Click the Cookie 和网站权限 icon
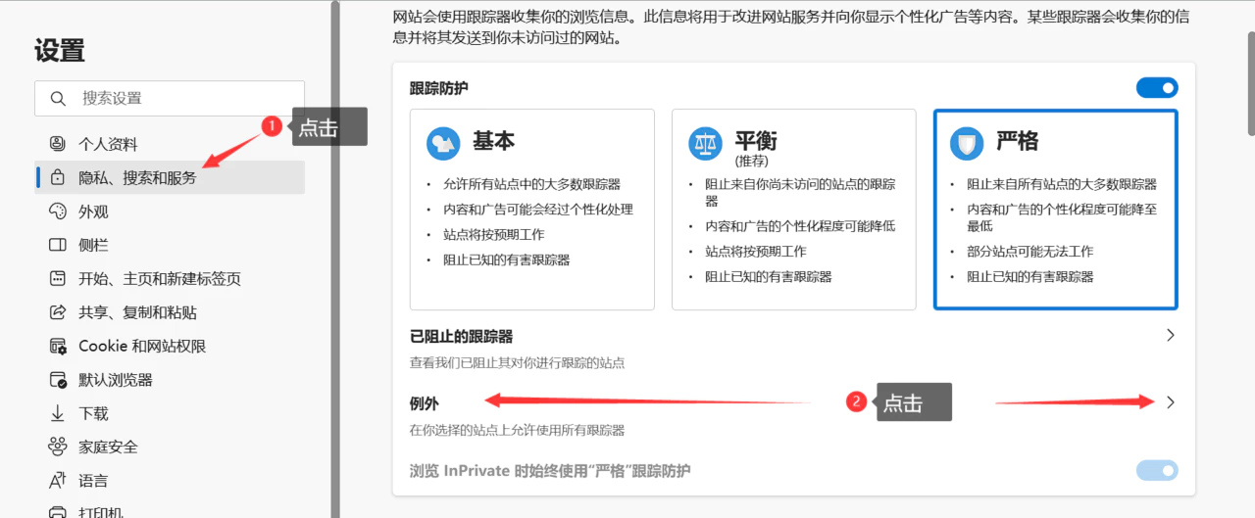Viewport: 1255px width, 518px height. click(58, 347)
